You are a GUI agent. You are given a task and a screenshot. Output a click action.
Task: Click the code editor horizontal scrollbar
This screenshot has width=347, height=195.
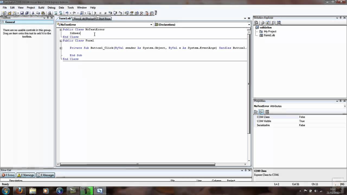point(137,164)
